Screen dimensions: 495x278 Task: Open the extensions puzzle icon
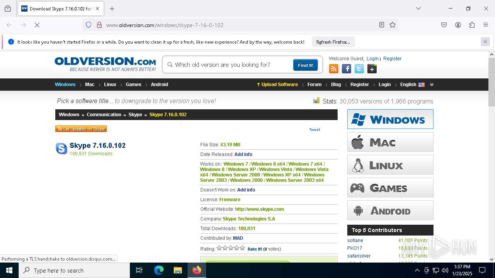pyautogui.click(x=472, y=25)
